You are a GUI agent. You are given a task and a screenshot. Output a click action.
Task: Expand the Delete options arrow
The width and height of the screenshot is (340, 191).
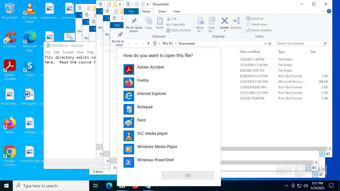coord(224,31)
